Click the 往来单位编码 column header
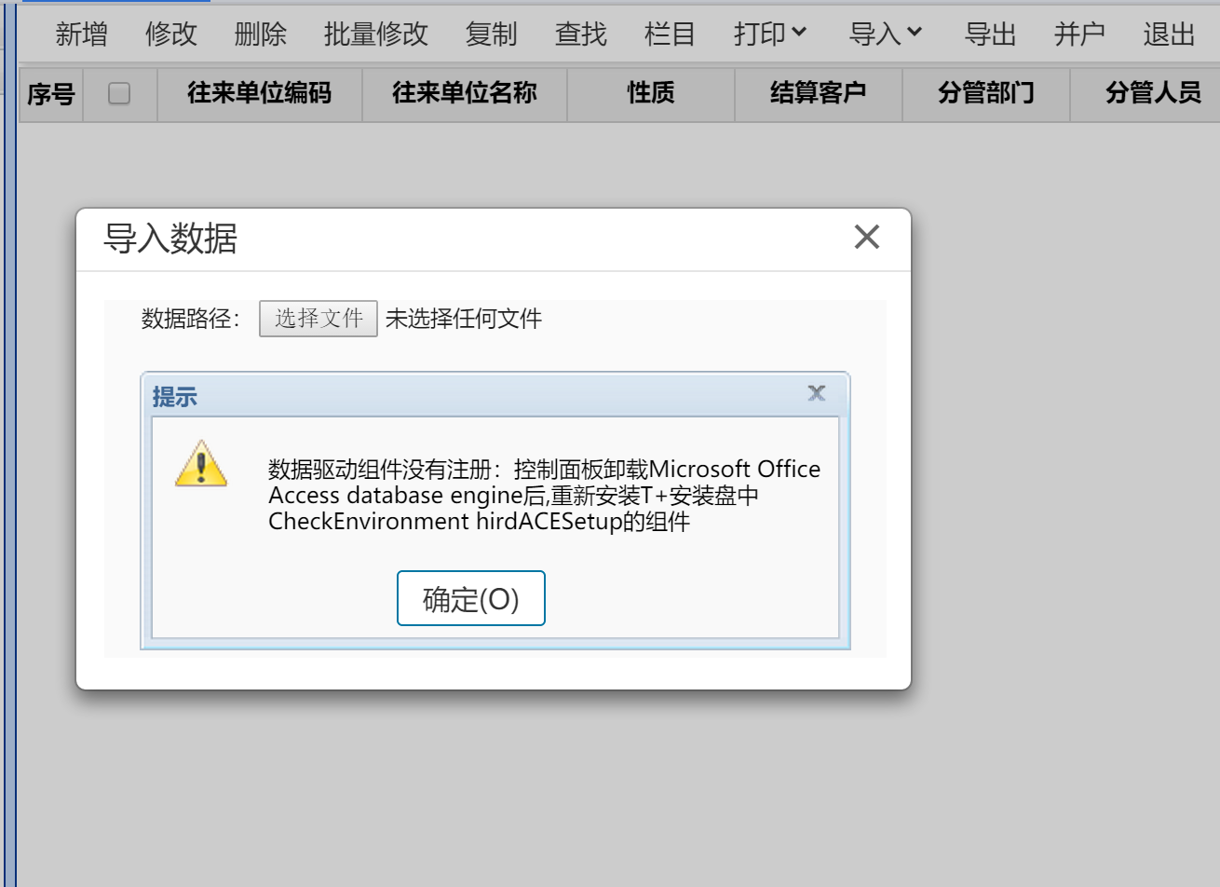This screenshot has height=887, width=1220. pos(260,93)
